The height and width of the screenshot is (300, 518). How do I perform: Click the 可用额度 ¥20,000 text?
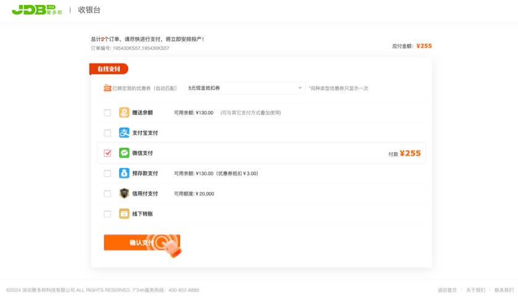coord(194,194)
